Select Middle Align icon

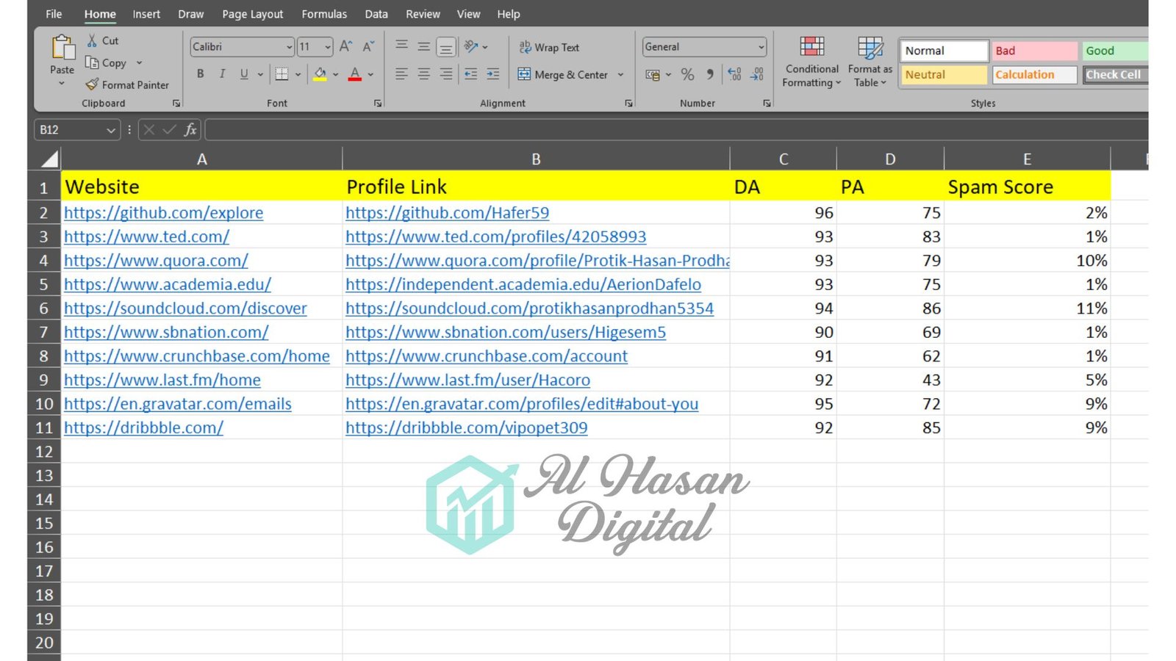coord(424,46)
